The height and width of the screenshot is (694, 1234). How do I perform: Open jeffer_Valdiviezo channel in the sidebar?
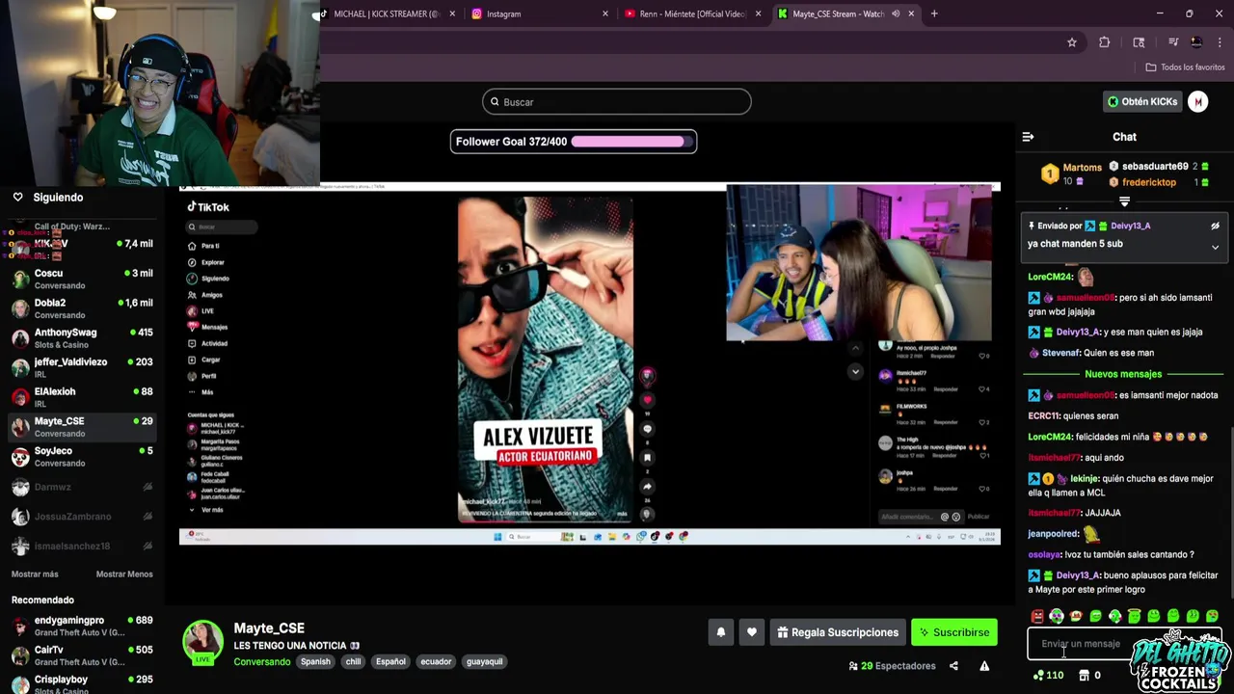tap(82, 367)
